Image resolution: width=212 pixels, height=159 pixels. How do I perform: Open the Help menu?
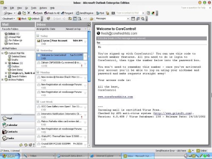[x=52, y=8]
